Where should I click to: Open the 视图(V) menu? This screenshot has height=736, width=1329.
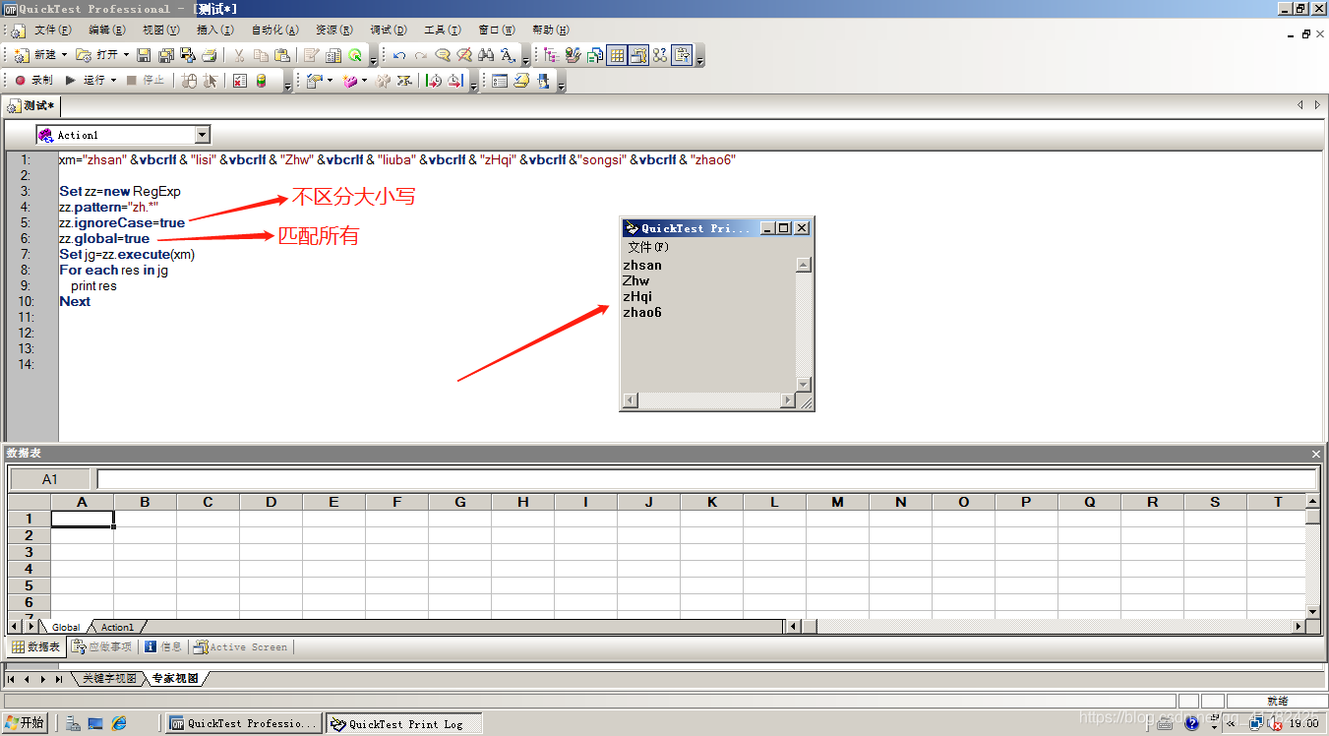[x=161, y=31]
